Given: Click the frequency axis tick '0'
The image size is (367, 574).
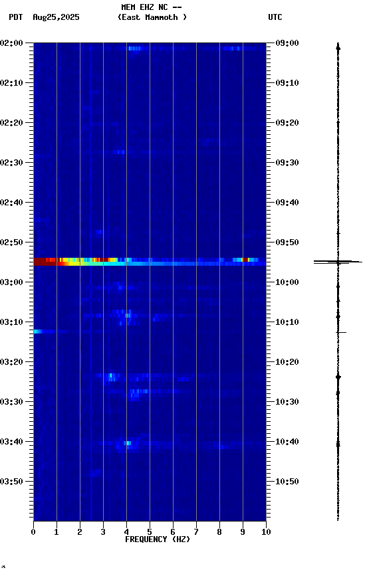Looking at the screenshot, I should click(x=33, y=532).
